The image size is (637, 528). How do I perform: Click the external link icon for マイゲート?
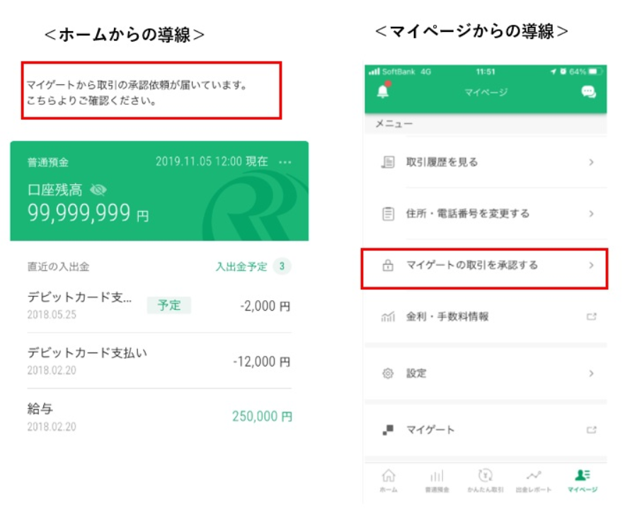592,430
